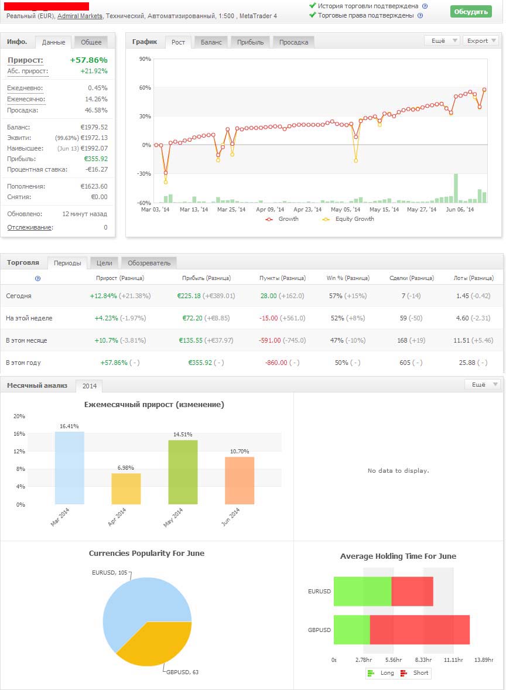
Task: Click the red Short legend icon
Action: pos(404,673)
